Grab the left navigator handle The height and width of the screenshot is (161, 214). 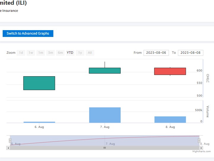(x=10, y=141)
